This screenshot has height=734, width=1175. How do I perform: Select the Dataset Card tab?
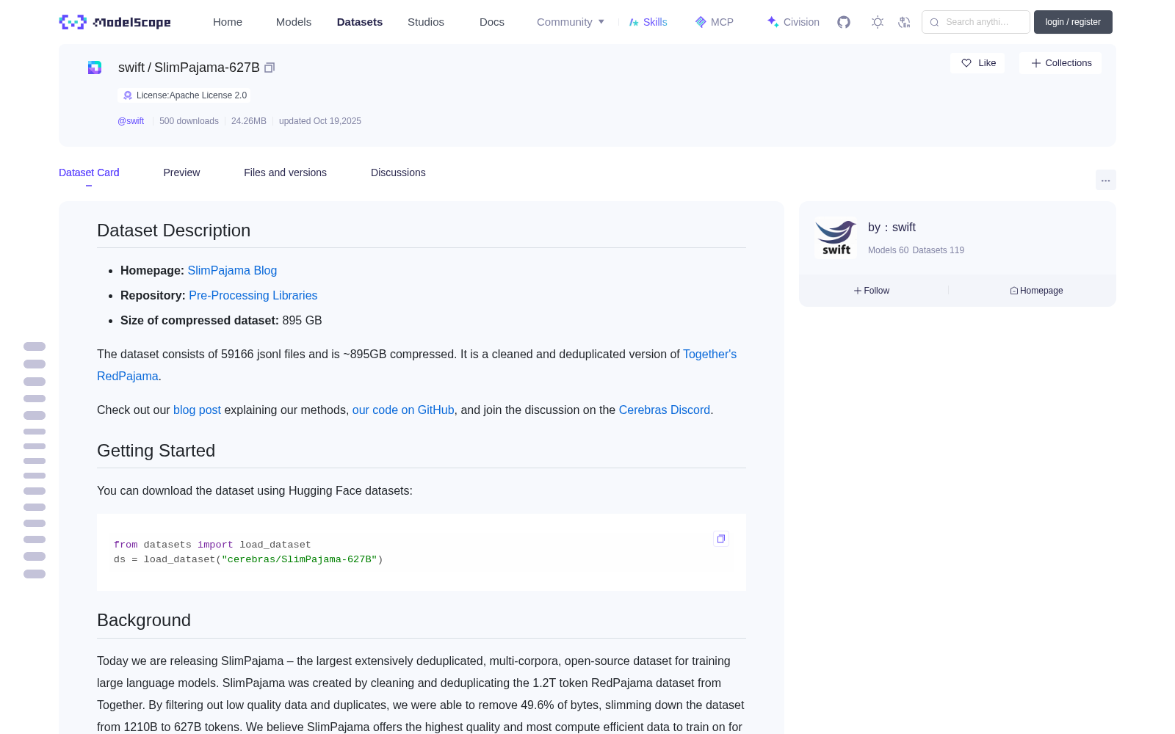[x=89, y=172]
